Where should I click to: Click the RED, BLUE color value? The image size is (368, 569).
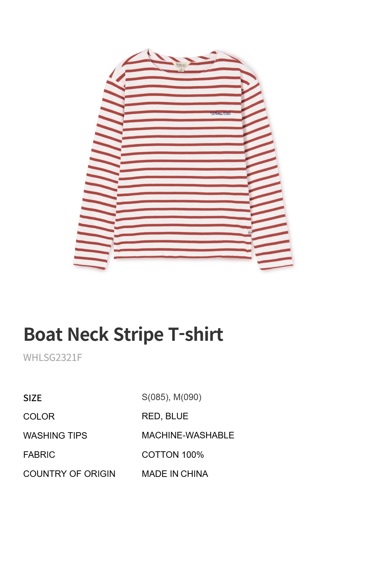165,416
